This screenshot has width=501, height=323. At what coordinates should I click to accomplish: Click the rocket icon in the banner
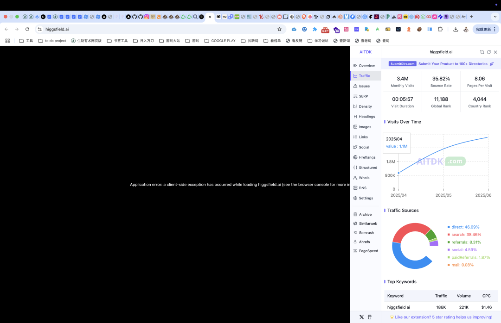tap(492, 64)
